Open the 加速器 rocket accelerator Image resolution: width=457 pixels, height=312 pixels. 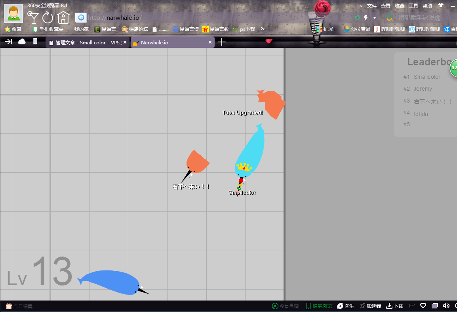point(370,306)
